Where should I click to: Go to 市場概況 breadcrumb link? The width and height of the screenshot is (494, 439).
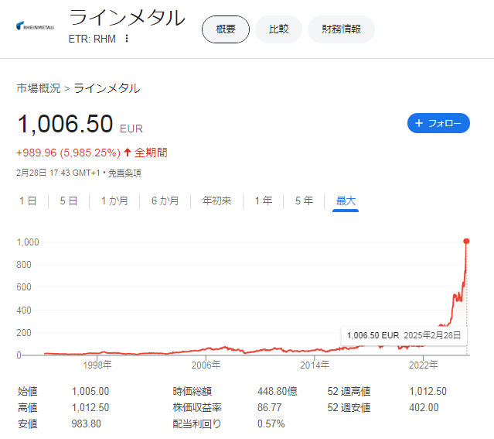pyautogui.click(x=39, y=88)
